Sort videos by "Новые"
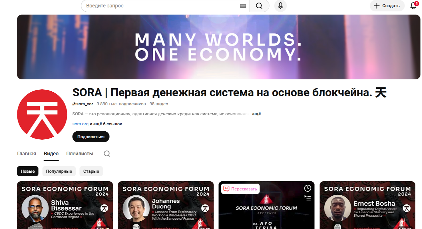The height and width of the screenshot is (229, 422). [x=28, y=171]
